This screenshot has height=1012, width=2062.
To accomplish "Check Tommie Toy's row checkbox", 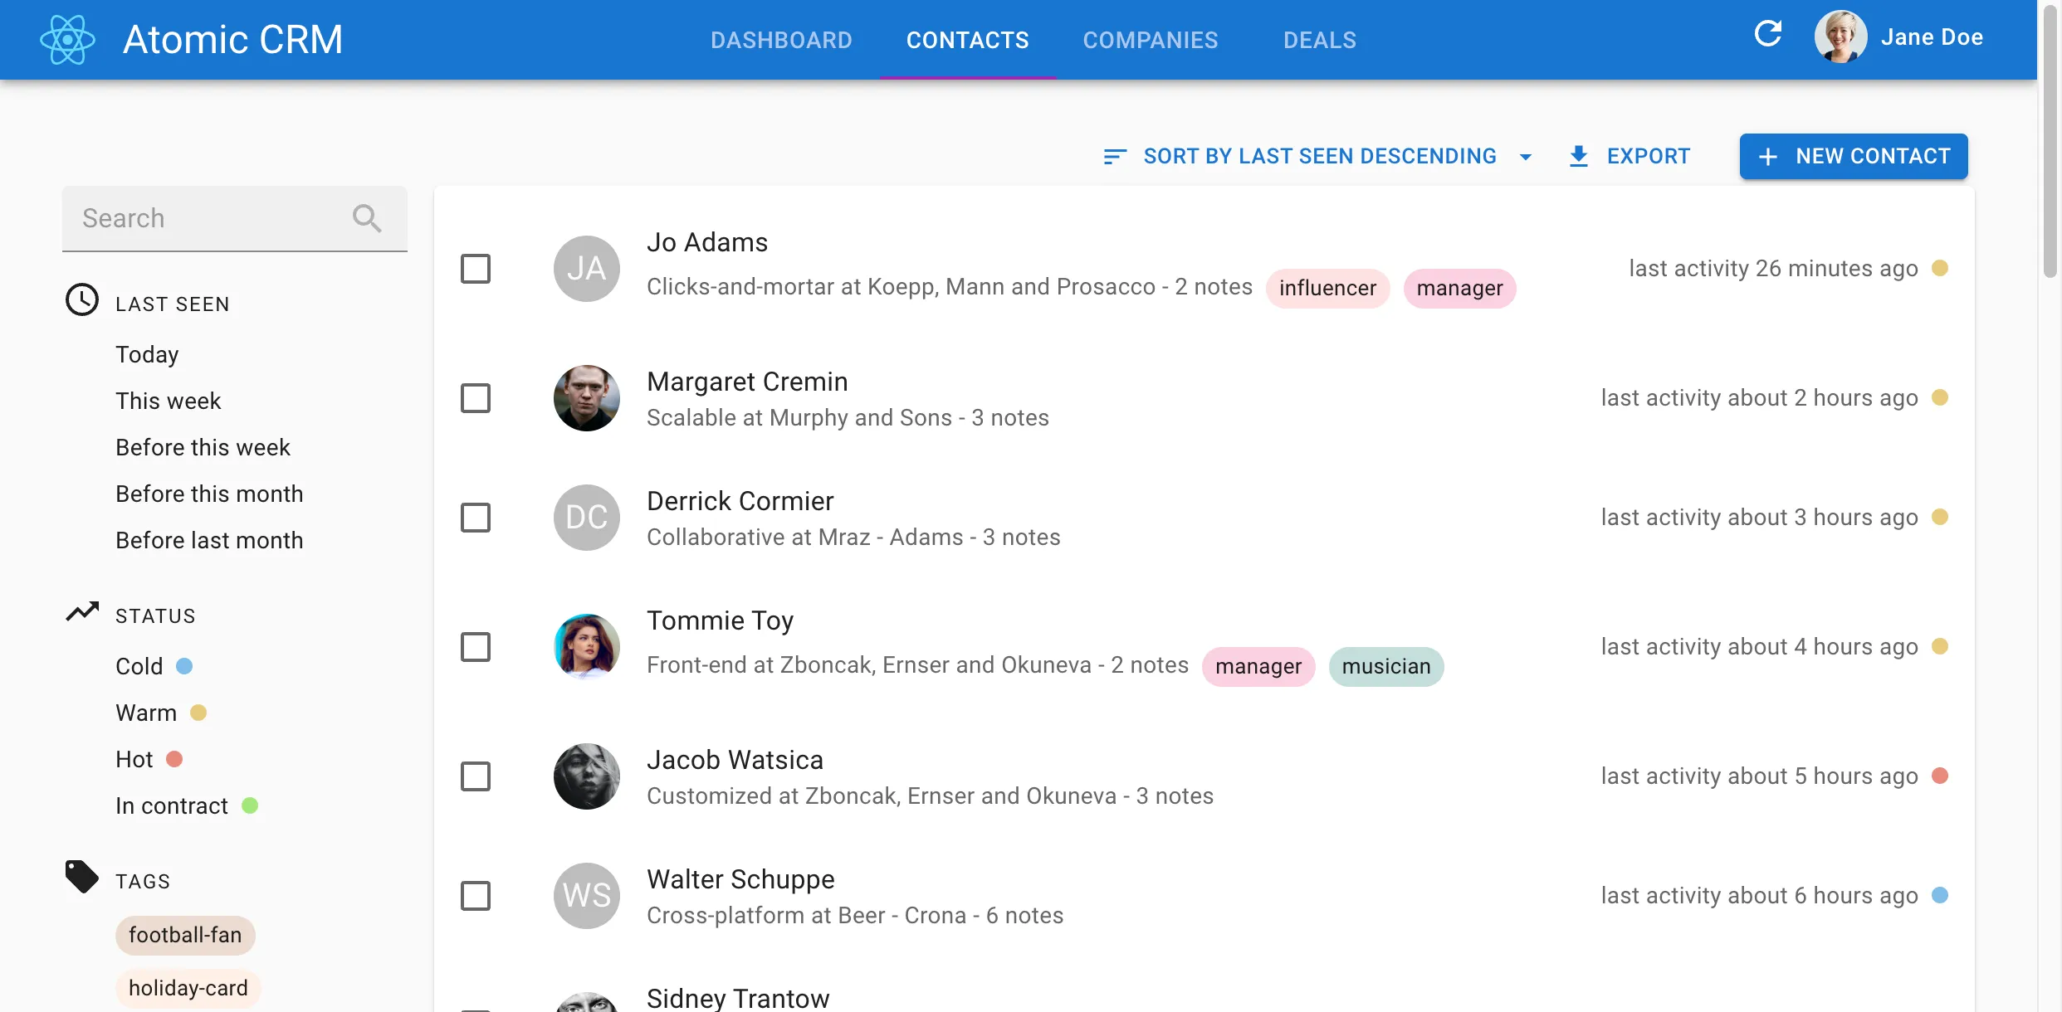I will coord(476,647).
